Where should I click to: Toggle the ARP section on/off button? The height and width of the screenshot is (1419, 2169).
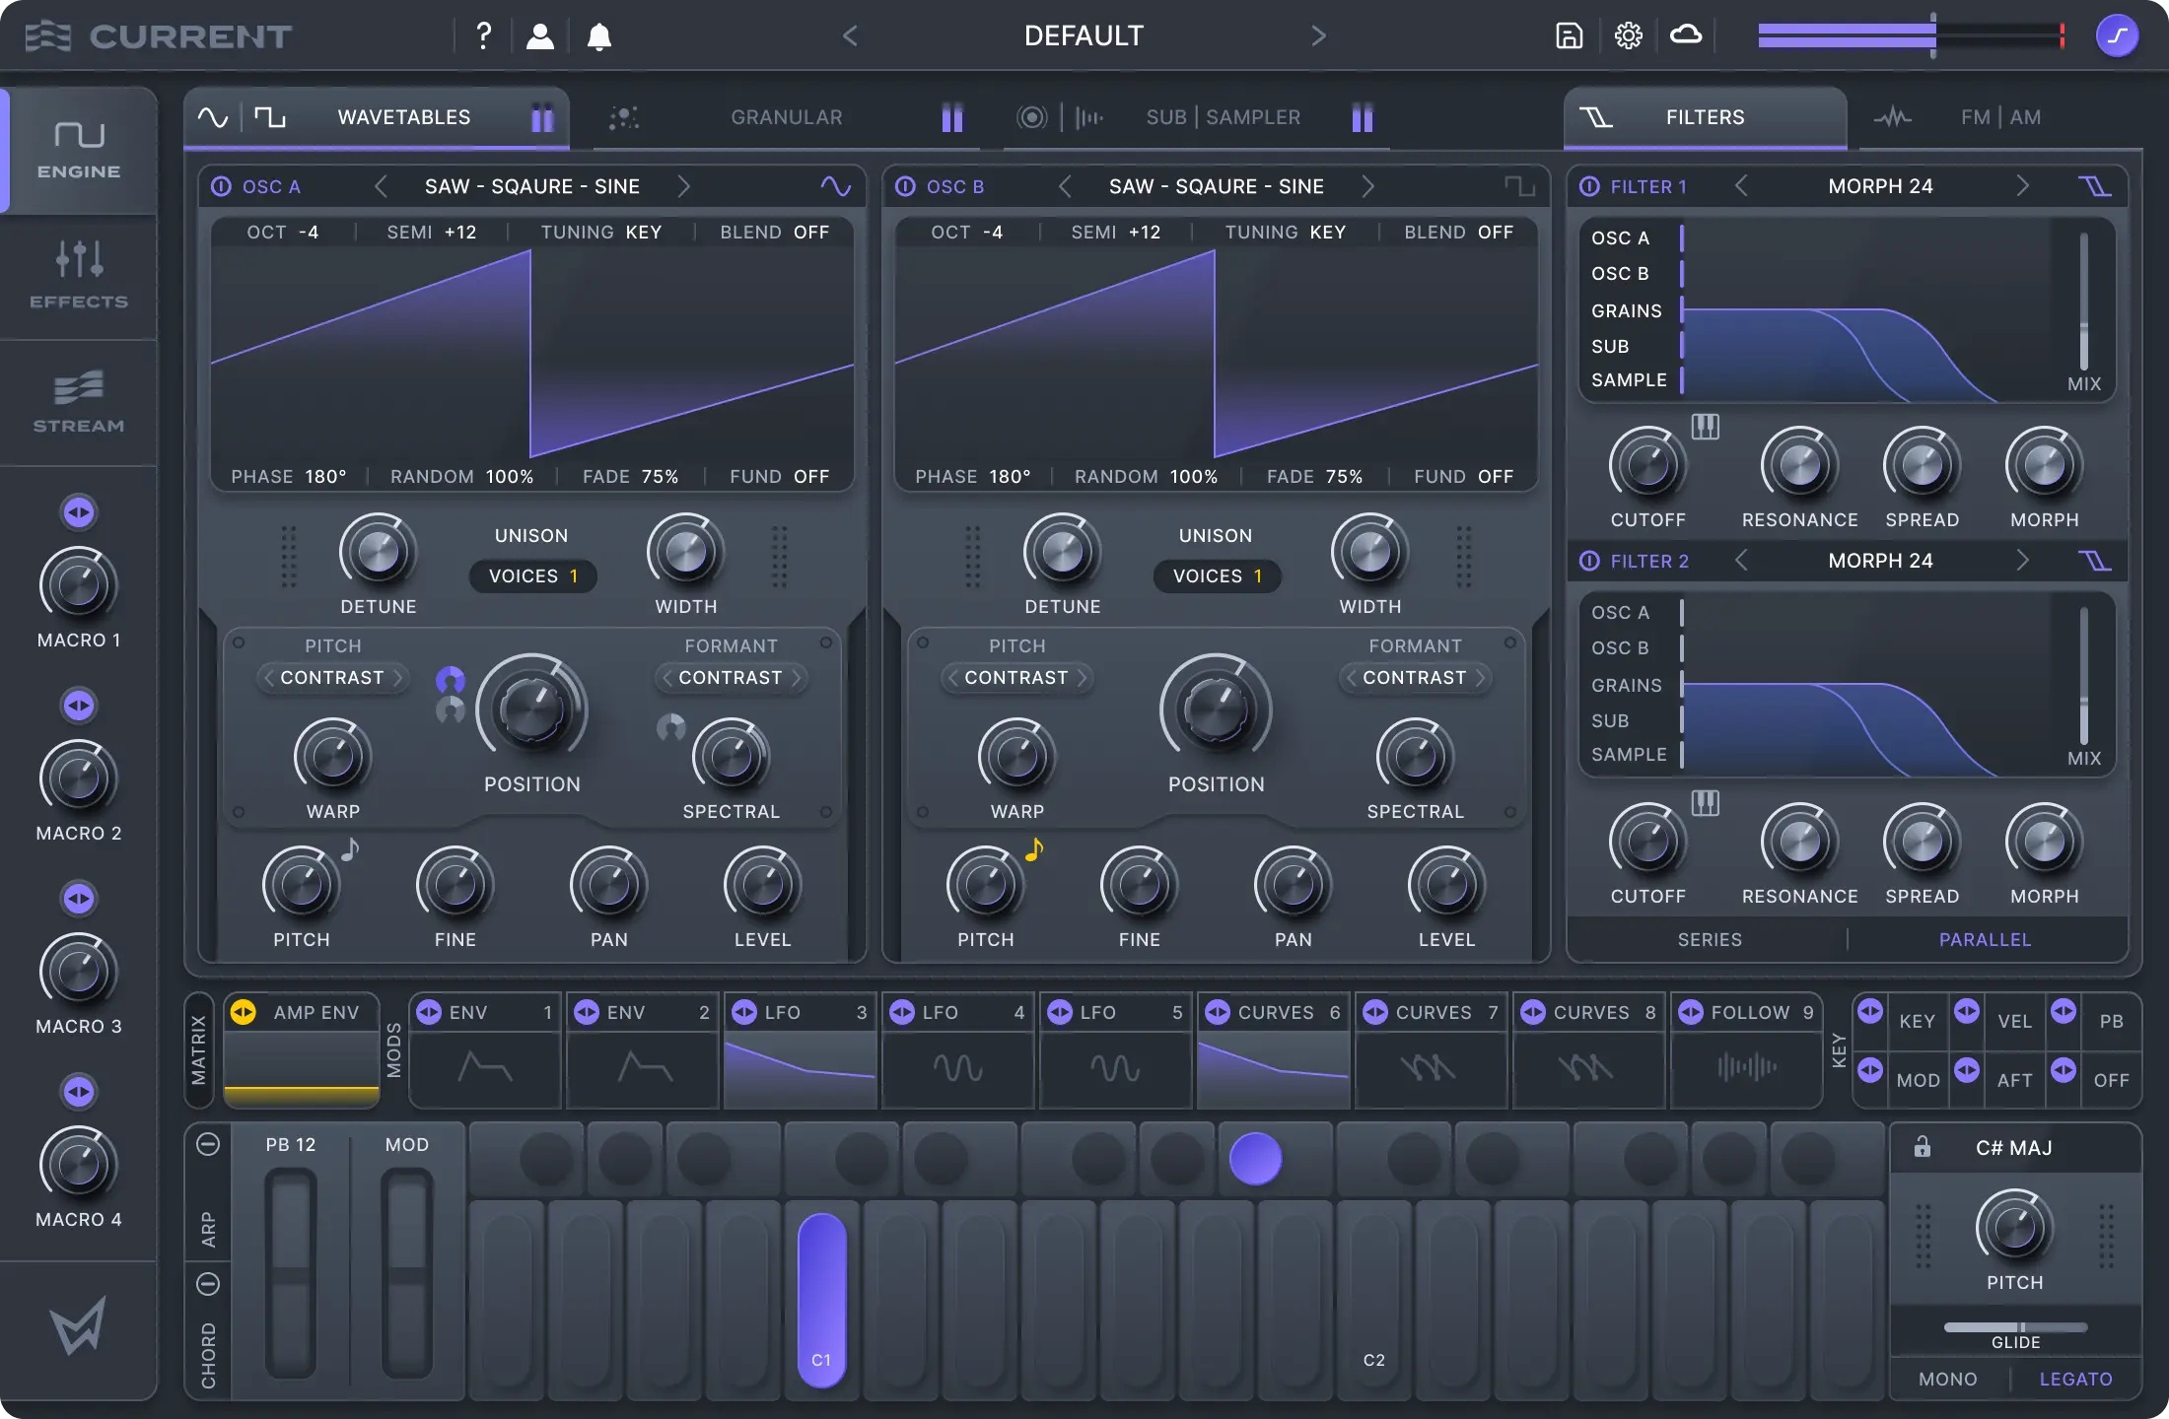click(x=208, y=1144)
